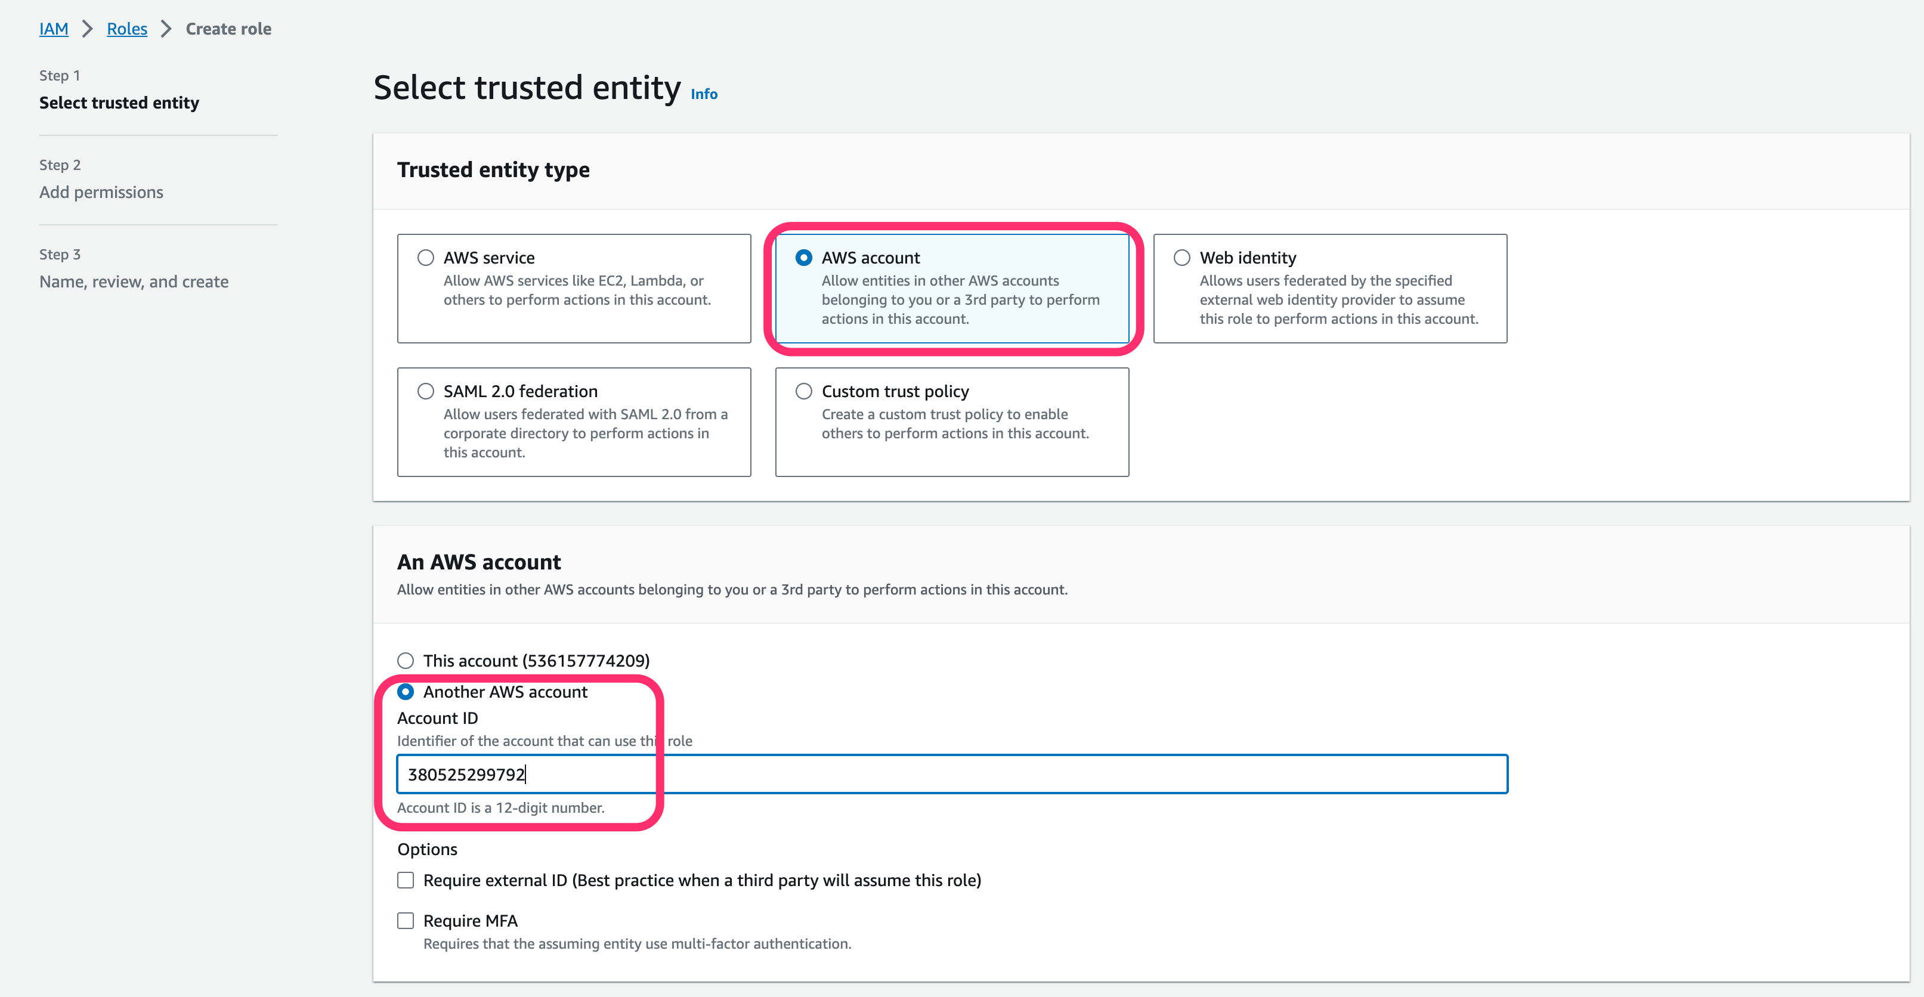
Task: Click the AWS service option description text
Action: (x=577, y=290)
